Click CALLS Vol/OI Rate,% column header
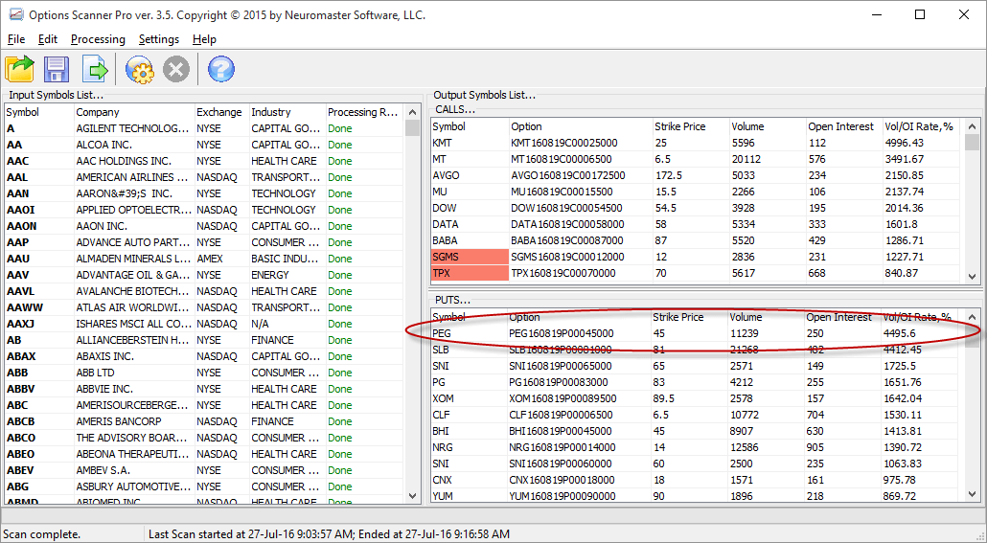This screenshot has width=987, height=543. click(920, 126)
